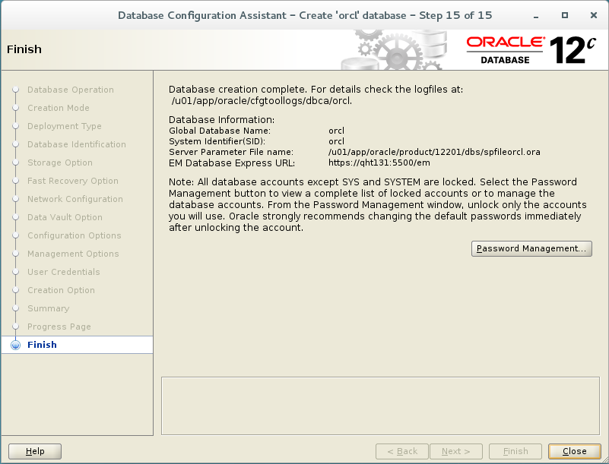Image resolution: width=609 pixels, height=464 pixels.
Task: Click the logfile path /u01/app/oracle/cfgtoollogs/dbca/orcl
Action: (x=262, y=101)
